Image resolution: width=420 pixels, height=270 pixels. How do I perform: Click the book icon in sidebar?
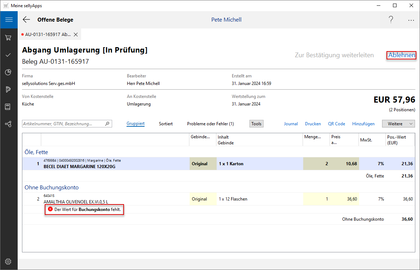pyautogui.click(x=8, y=107)
